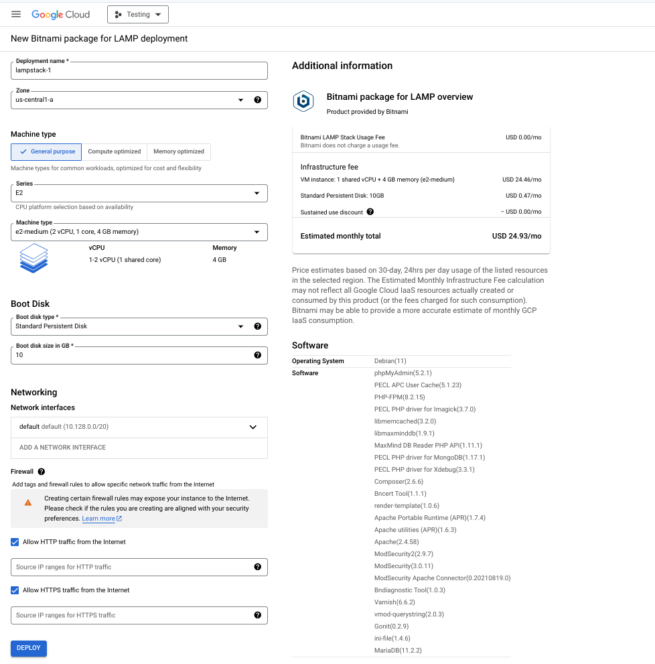The width and height of the screenshot is (655, 664).
Task: Click the Deployment name input field
Action: 139,70
